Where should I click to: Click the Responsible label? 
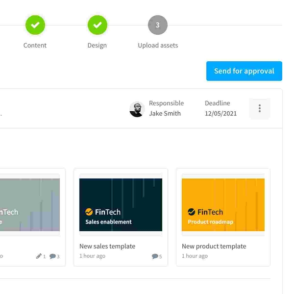click(x=166, y=103)
